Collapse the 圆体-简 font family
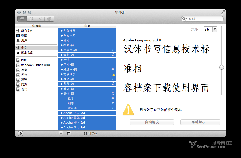The height and width of the screenshot is (158, 241). coord(62,94)
